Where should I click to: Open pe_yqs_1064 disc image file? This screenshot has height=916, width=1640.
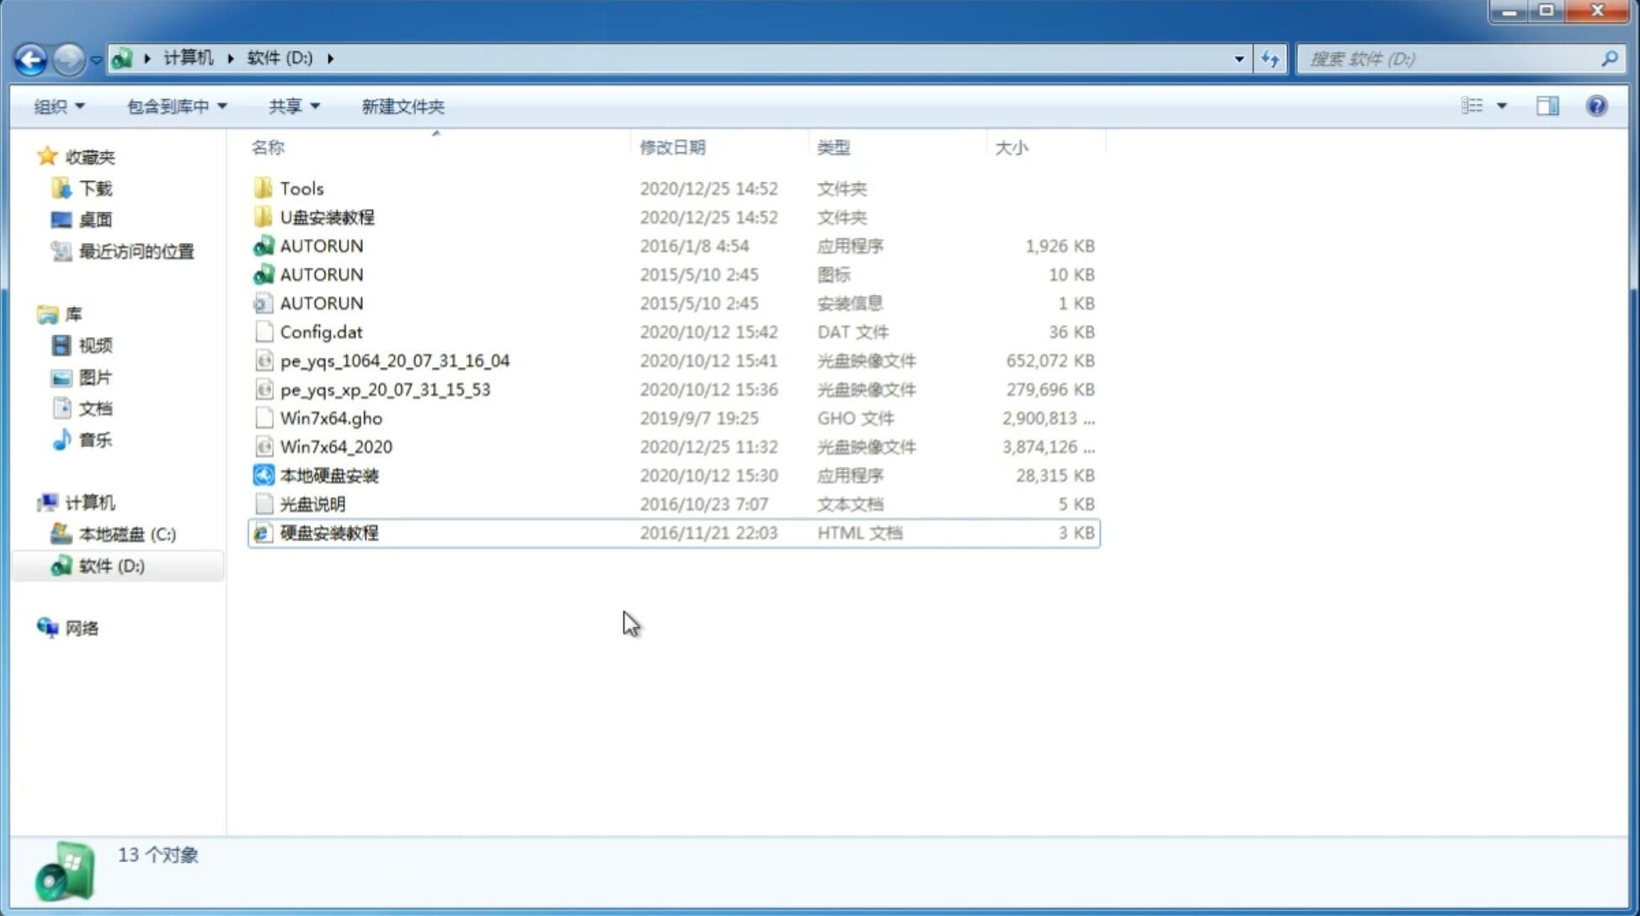pyautogui.click(x=394, y=360)
